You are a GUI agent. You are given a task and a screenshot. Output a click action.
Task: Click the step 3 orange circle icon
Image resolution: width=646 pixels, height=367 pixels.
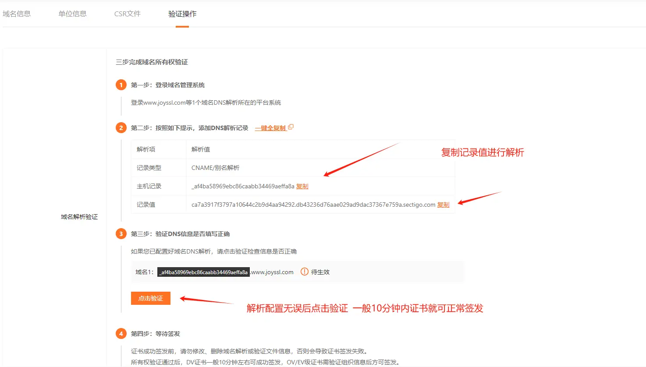[121, 233]
